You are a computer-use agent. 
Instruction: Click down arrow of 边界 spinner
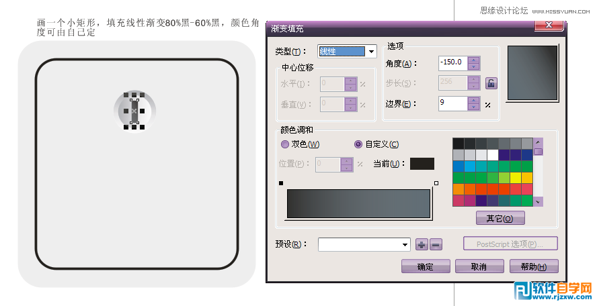[475, 107]
